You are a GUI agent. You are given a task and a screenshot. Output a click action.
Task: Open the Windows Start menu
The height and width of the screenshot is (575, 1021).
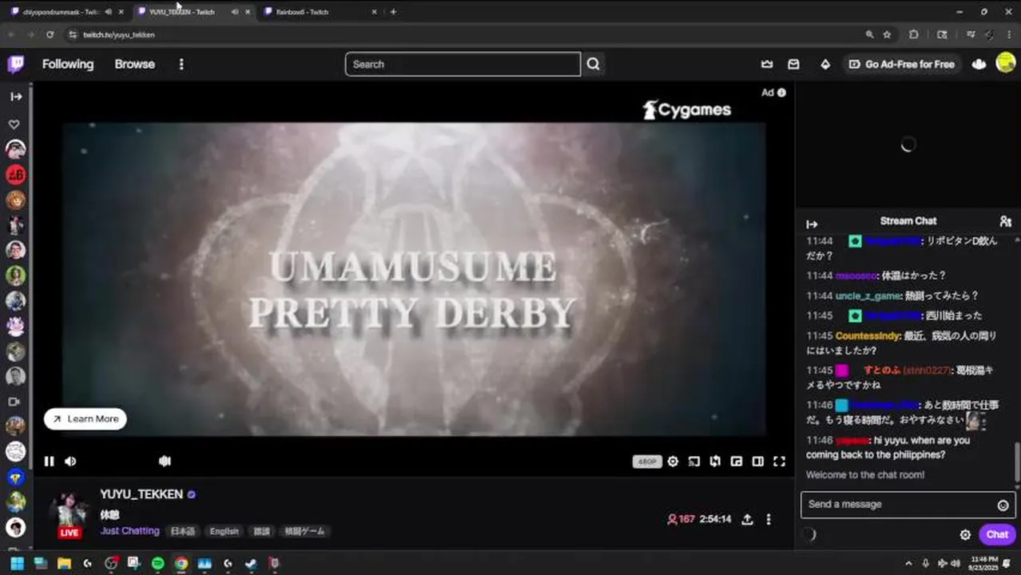tap(17, 563)
